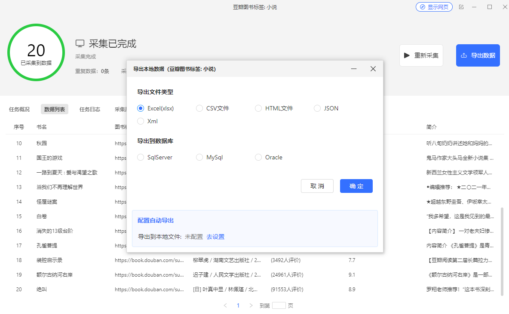509x314 pixels.
Task: Select the JSON export option
Action: (326, 108)
